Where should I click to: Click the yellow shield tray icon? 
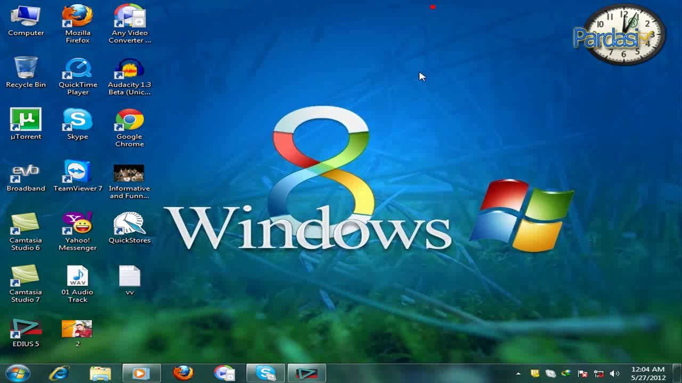click(x=535, y=373)
